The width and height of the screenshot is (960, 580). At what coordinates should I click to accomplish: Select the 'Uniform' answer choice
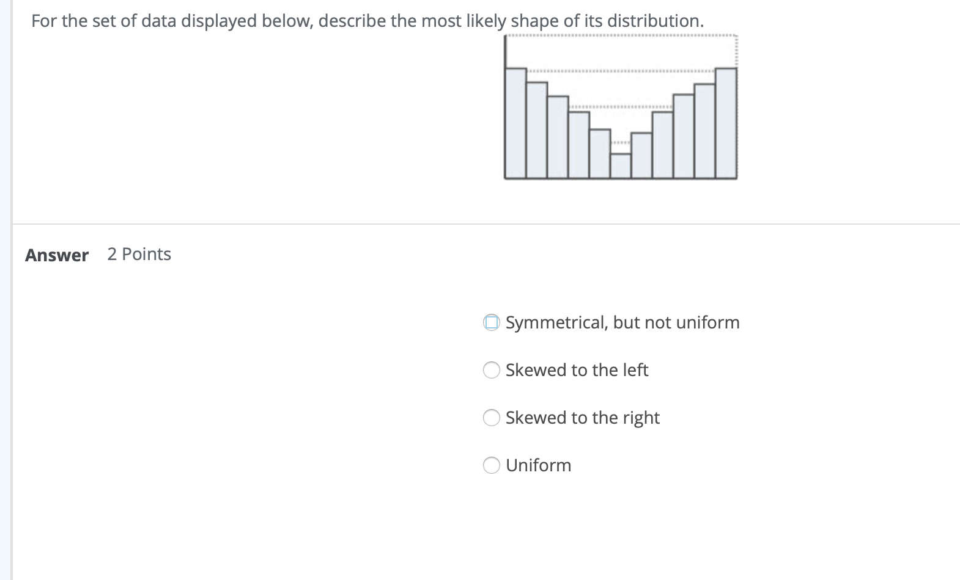point(491,465)
